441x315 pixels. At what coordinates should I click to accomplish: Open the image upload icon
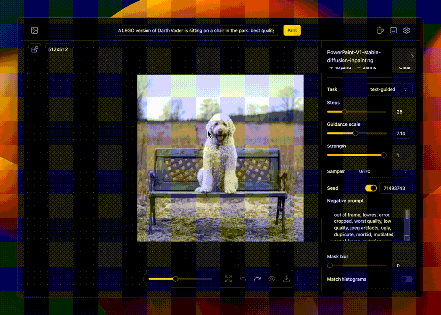click(x=34, y=30)
